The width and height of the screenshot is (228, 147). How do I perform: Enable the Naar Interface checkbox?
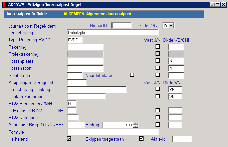coord(132,75)
